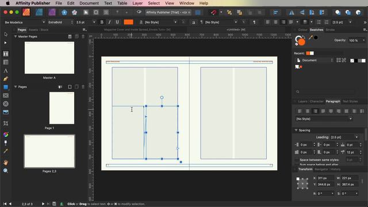368x207 pixels.
Task: Toggle underline formatting
Action: click(117, 22)
